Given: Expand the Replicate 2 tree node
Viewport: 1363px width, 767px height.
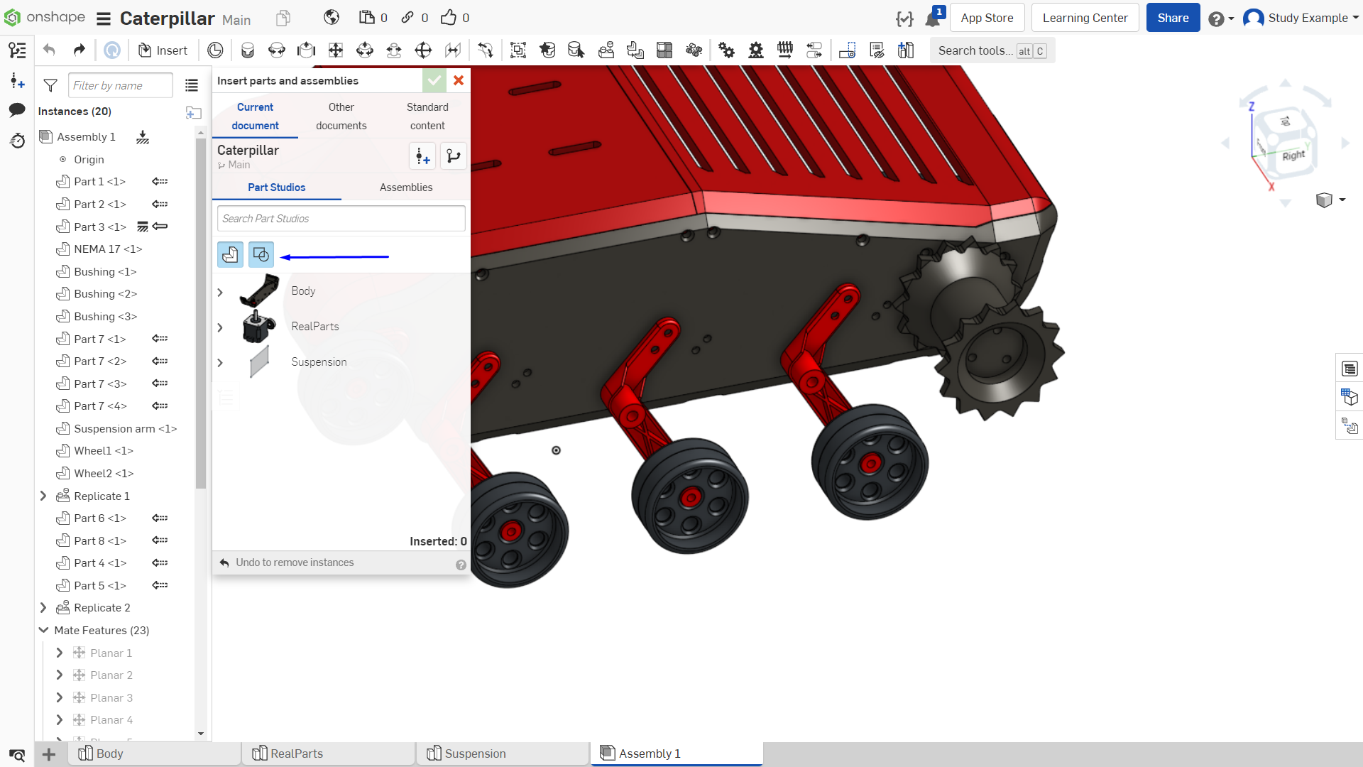Looking at the screenshot, I should point(43,608).
